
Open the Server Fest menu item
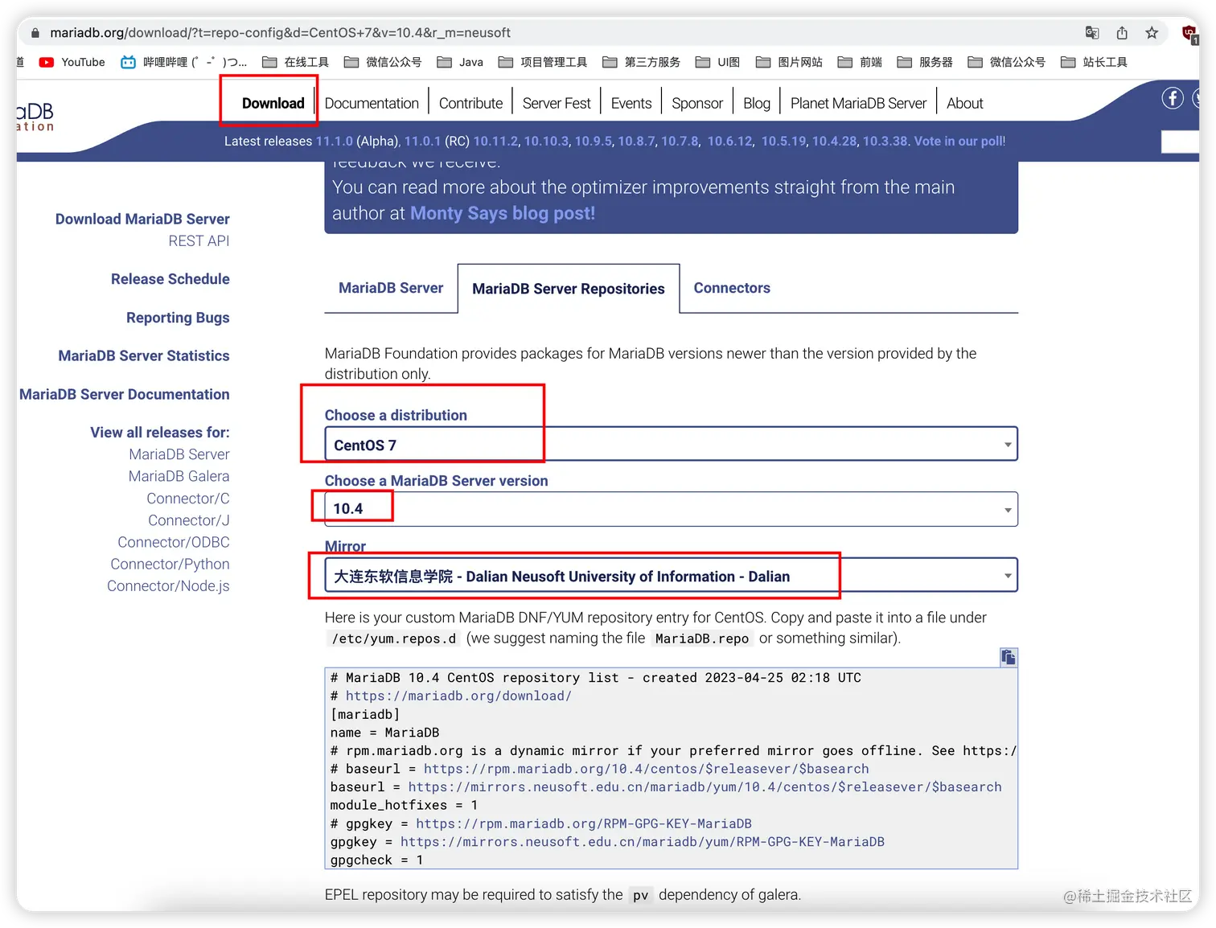557,103
